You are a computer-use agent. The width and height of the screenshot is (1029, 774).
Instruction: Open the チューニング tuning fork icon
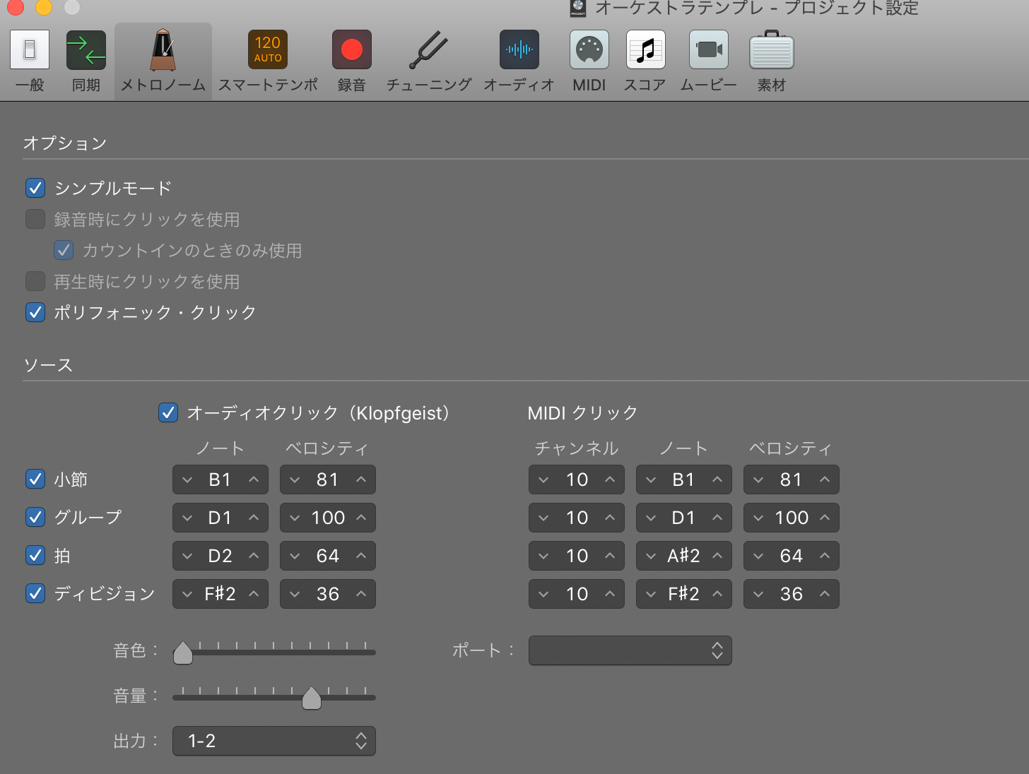click(x=428, y=49)
